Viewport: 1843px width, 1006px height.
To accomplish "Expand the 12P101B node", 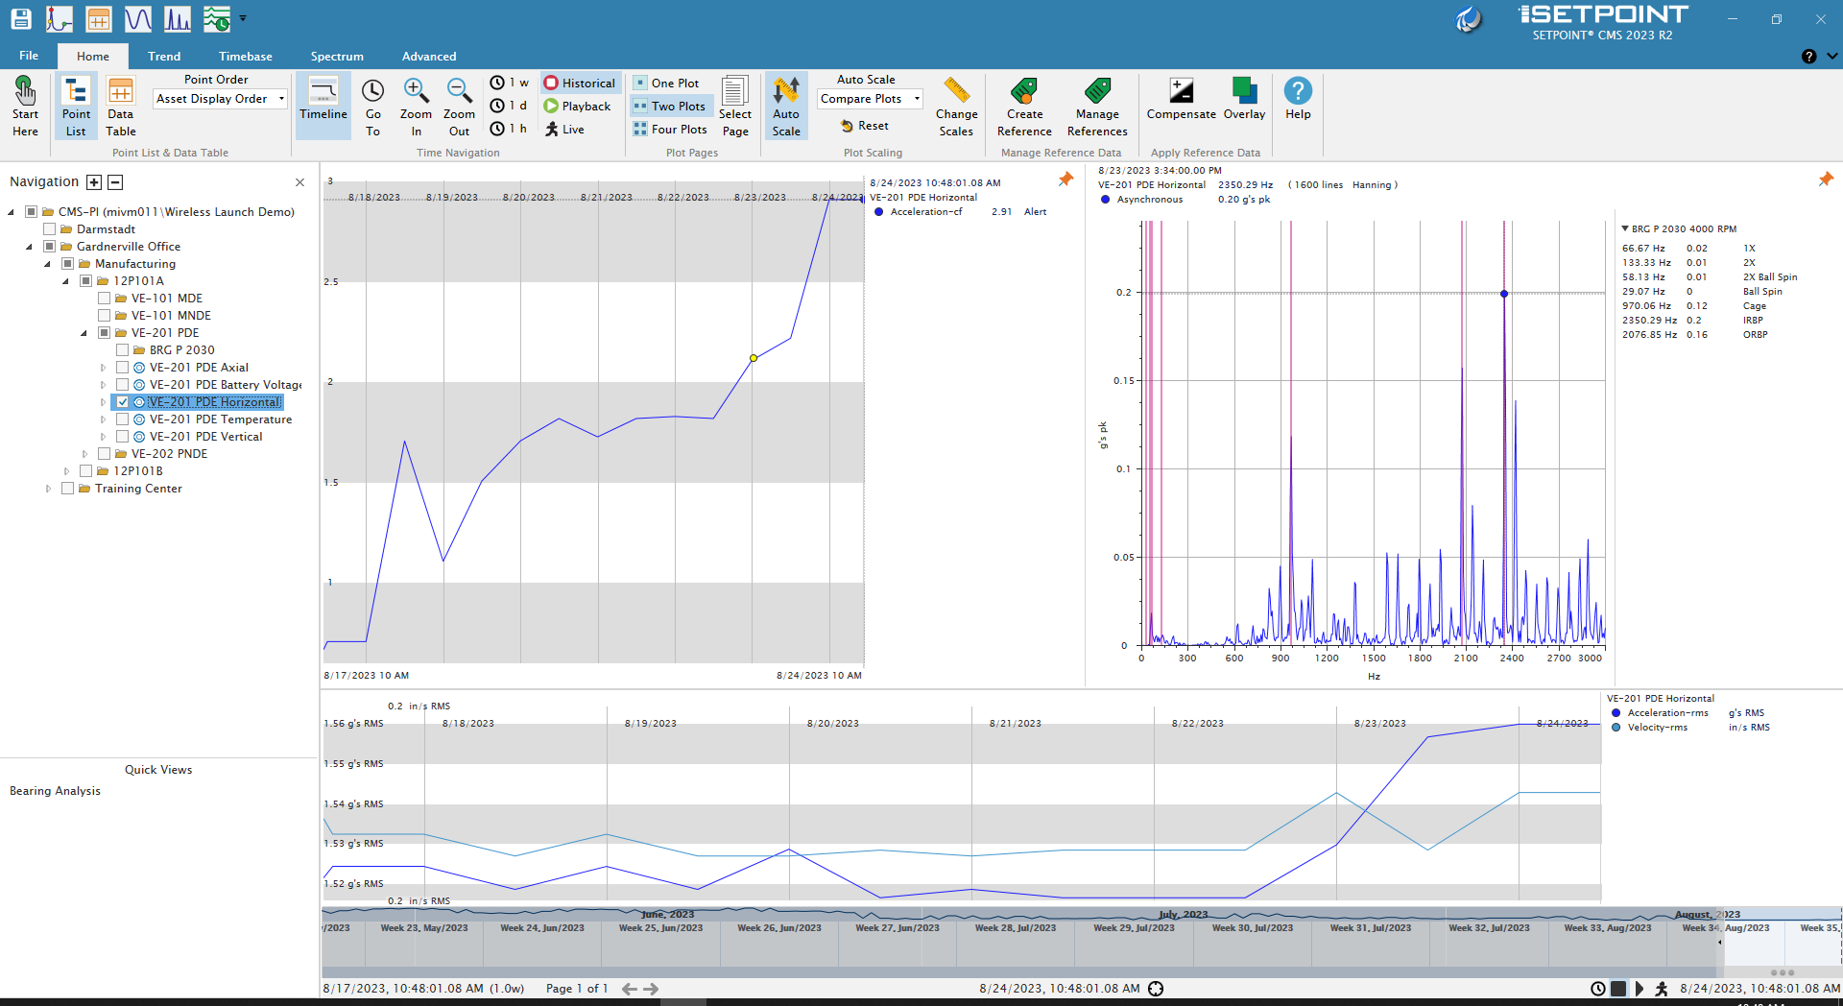I will click(x=66, y=471).
